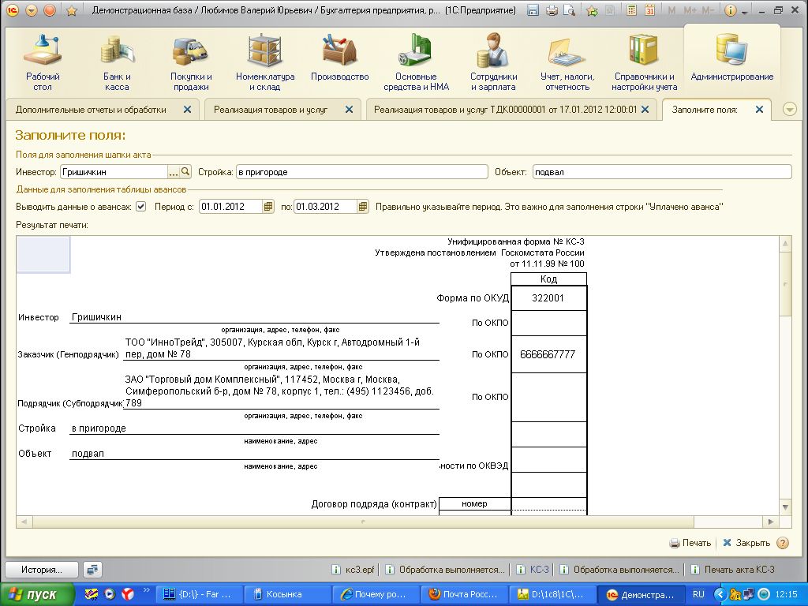Click the Print icon in title bar
This screenshot has width=808, height=606.
coord(552,11)
